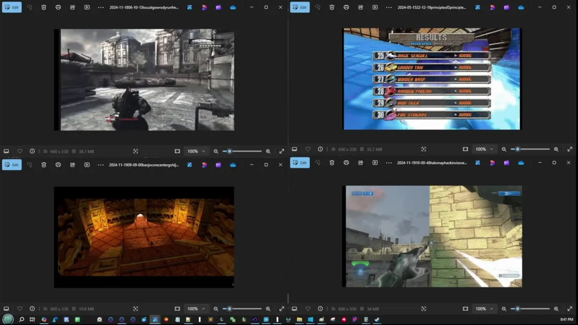Expand the 100% zoom dropdown, halomaphackinvisove window

coord(485,309)
